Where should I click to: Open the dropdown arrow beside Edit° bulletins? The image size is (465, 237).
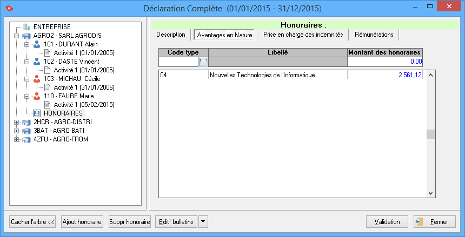(x=203, y=222)
